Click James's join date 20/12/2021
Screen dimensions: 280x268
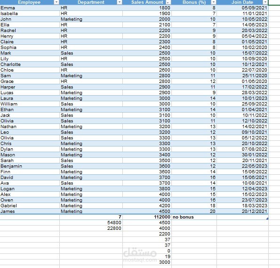coord(242,211)
